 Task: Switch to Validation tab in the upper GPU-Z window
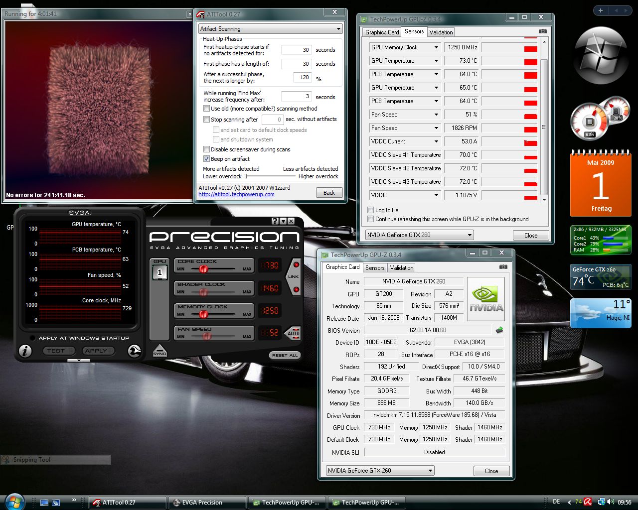click(x=441, y=32)
